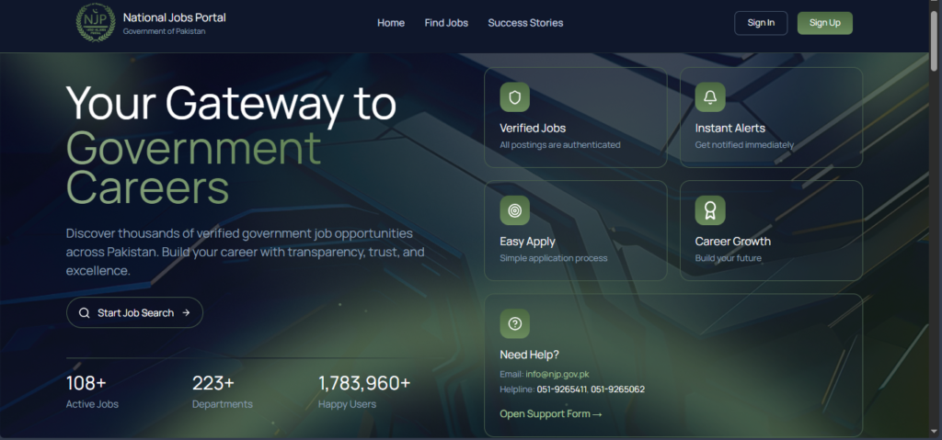Click the 'Your Gateway to' headline
The image size is (942, 440).
coord(231,103)
